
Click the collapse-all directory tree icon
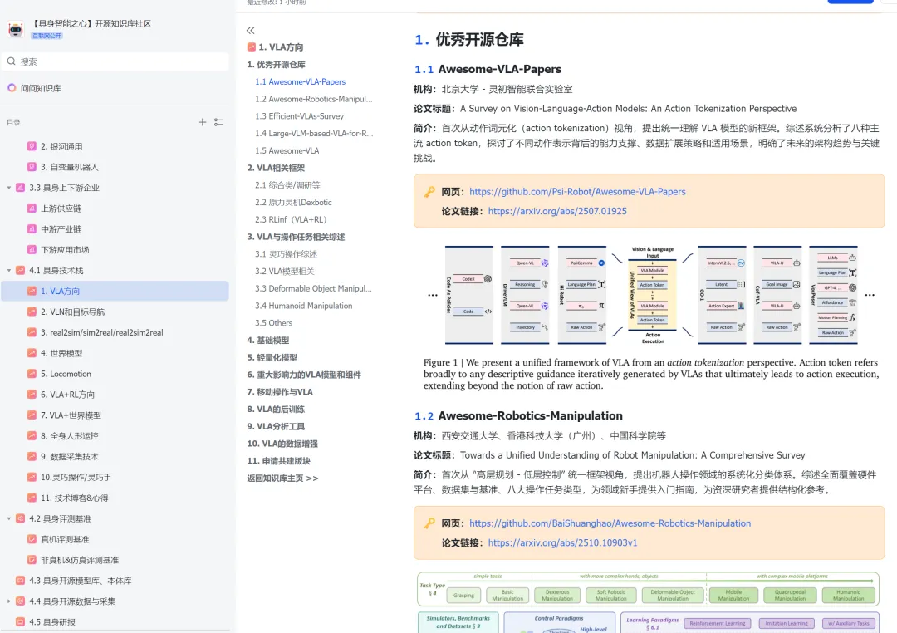click(x=218, y=122)
